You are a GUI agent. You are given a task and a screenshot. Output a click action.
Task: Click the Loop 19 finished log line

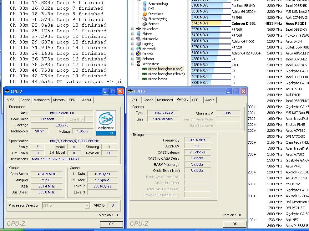click(x=58, y=76)
